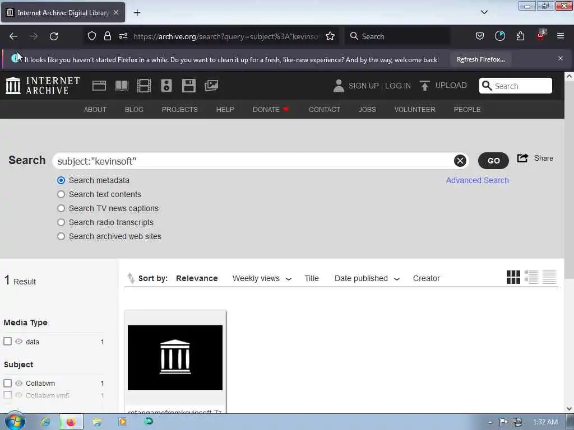Open the JOBS menu item
574x430 pixels.
[367, 109]
